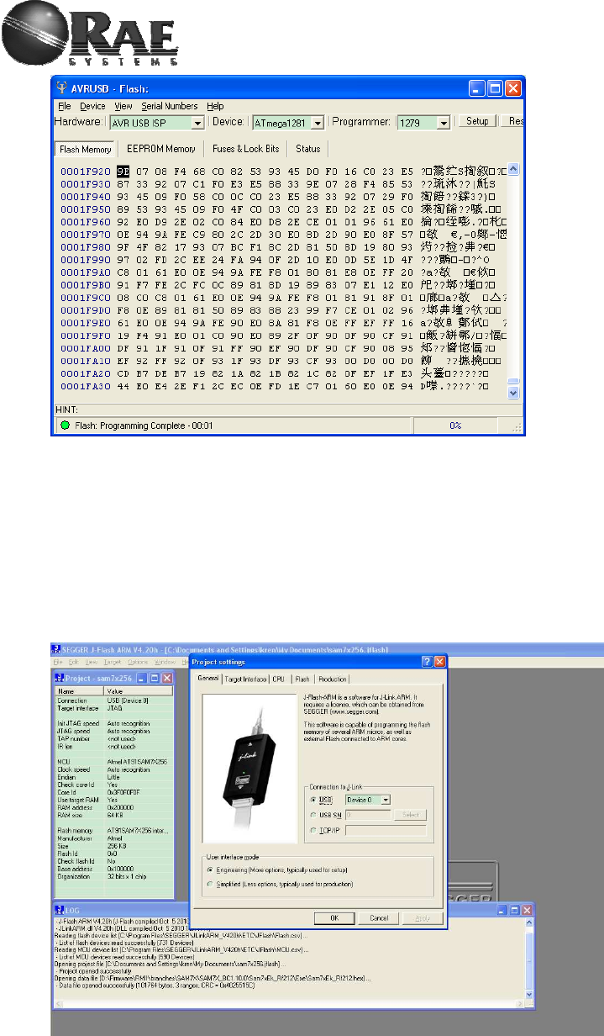Open the General tab in Project settings
Image resolution: width=604 pixels, height=1036 pixels.
pos(207,679)
